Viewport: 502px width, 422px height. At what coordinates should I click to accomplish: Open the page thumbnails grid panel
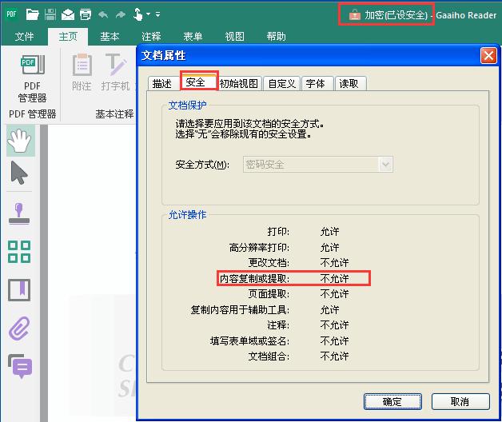coord(19,252)
